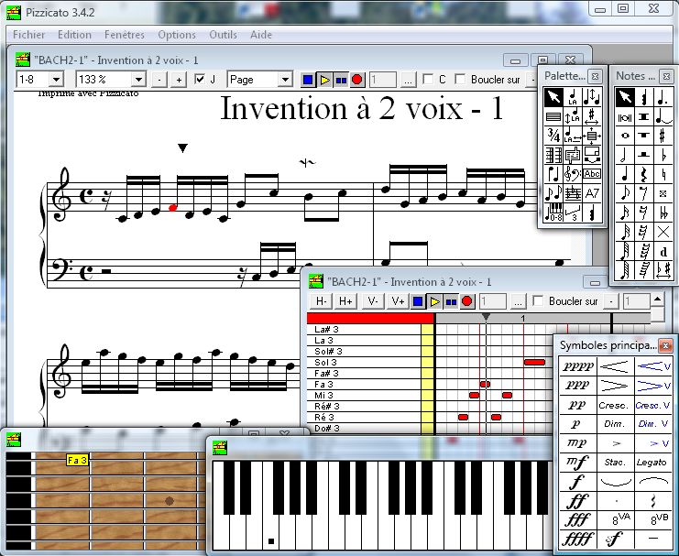Open the 133 % zoom dropdown
Screen dimensions: 679x556
[x=138, y=80]
